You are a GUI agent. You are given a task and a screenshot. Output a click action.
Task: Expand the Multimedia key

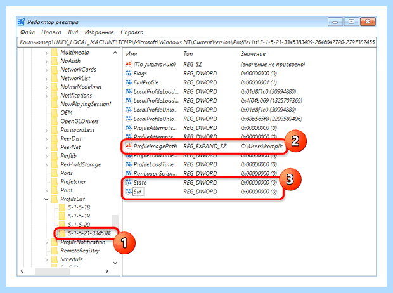coord(46,53)
